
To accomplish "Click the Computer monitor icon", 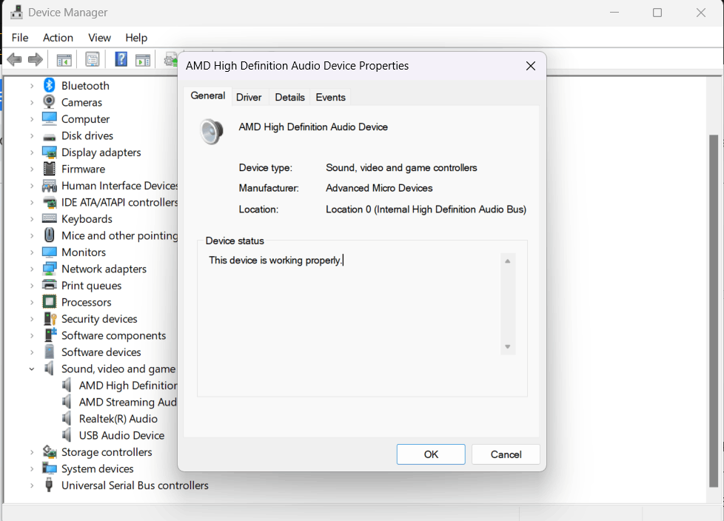I will (x=49, y=118).
